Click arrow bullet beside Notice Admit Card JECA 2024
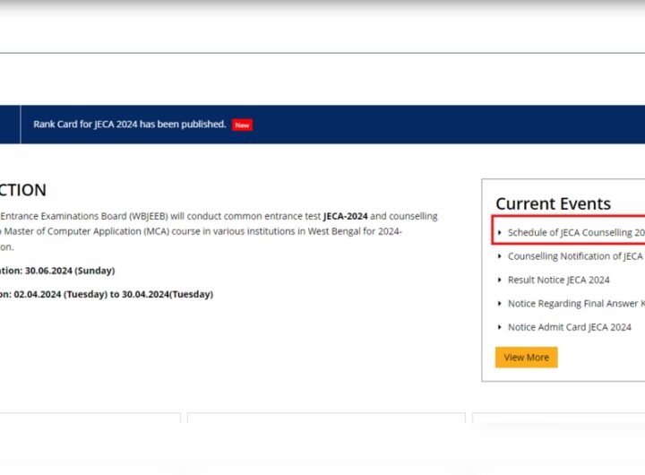Image resolution: width=645 pixels, height=475 pixels. click(500, 327)
